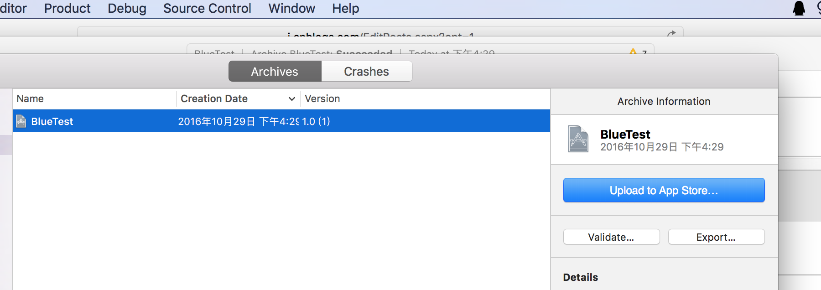Open the Debug menu
821x290 pixels.
coord(127,8)
